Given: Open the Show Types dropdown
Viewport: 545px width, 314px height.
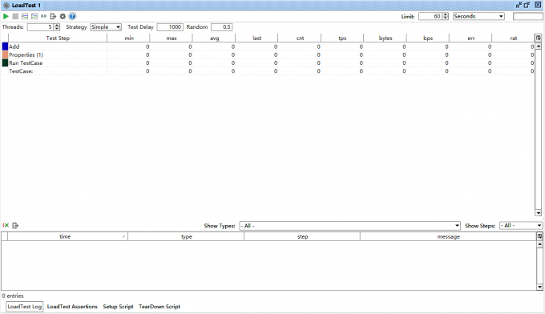Looking at the screenshot, I should point(350,226).
